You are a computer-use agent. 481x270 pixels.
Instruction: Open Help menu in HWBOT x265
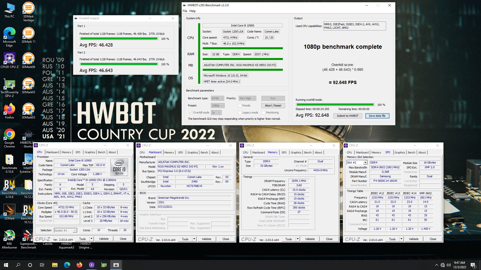click(x=192, y=11)
